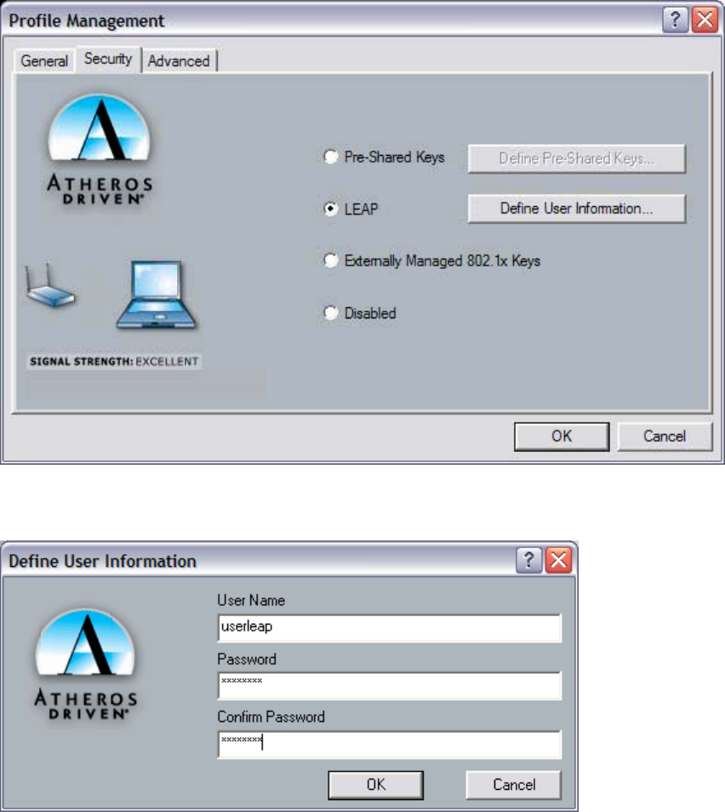The image size is (725, 812).
Task: Switch to the General tab
Action: click(x=44, y=61)
